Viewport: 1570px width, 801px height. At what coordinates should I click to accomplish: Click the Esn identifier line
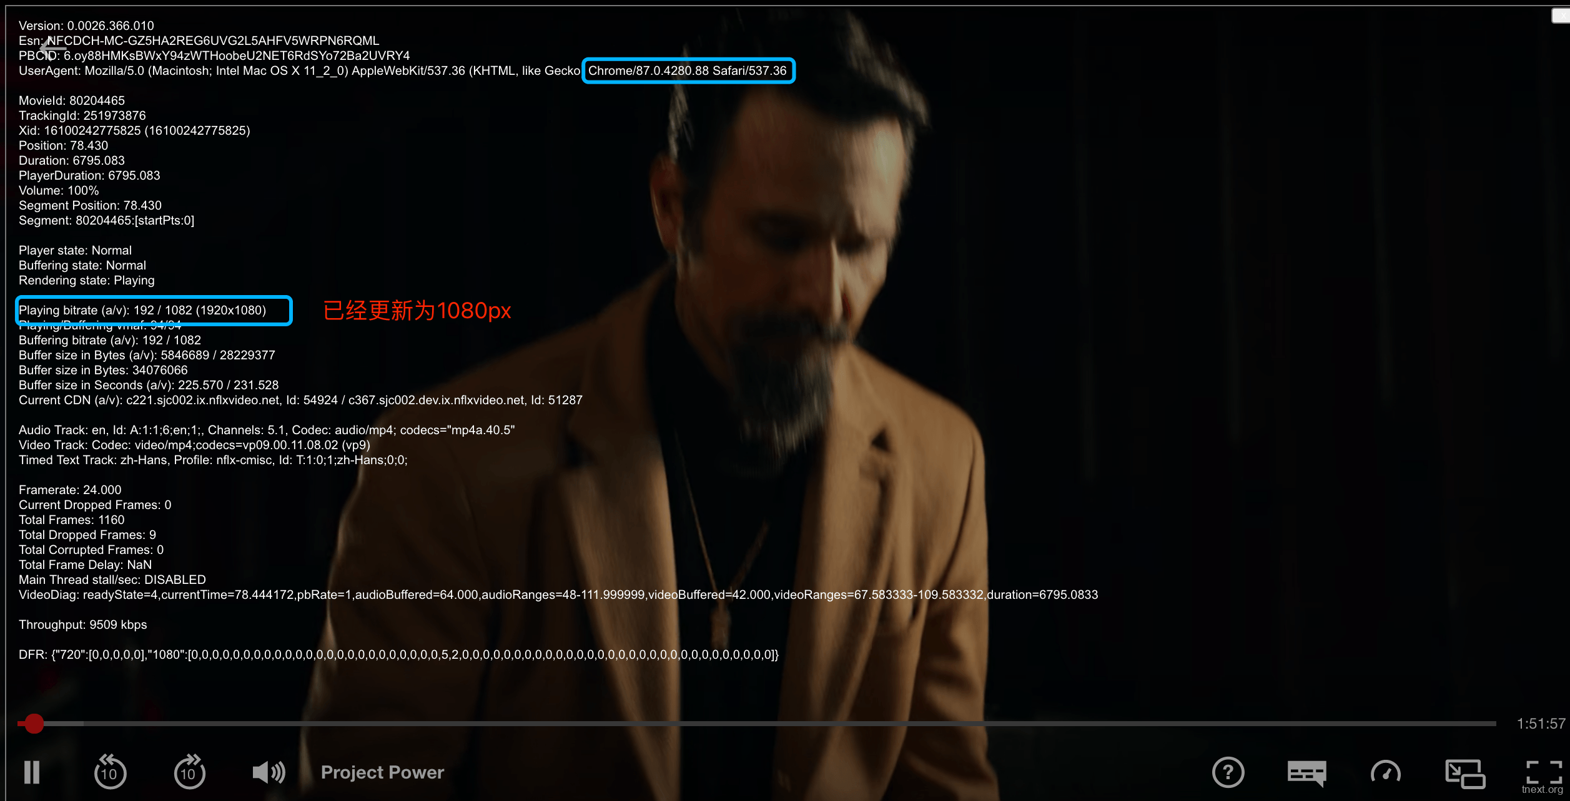point(199,41)
